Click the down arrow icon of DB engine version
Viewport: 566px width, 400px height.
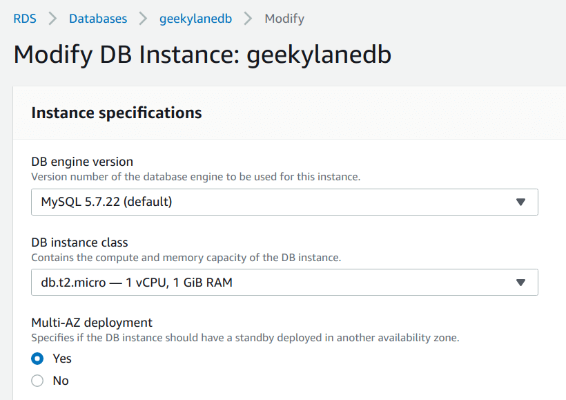point(520,202)
